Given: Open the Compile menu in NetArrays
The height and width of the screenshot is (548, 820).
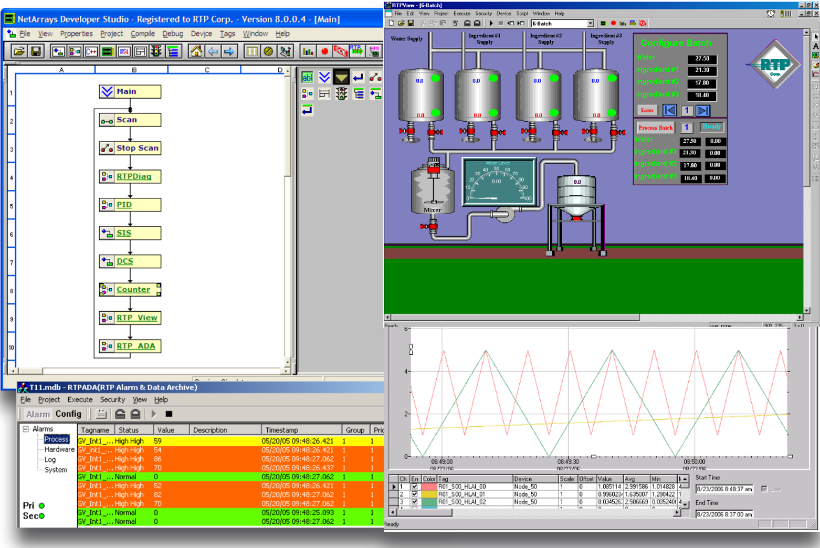Looking at the screenshot, I should [142, 34].
